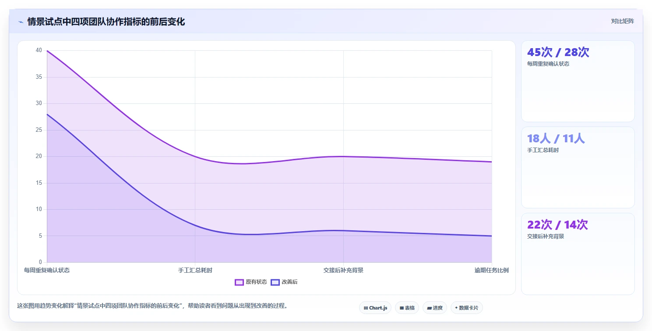652x331 pixels.
Task: Click the 数据卡片 tag chip
Action: pyautogui.click(x=466, y=308)
